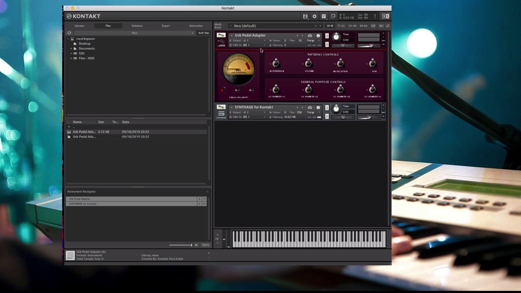Image resolution: width=521 pixels, height=293 pixels.
Task: Expand the SSD drive in file tree
Action: click(71, 53)
